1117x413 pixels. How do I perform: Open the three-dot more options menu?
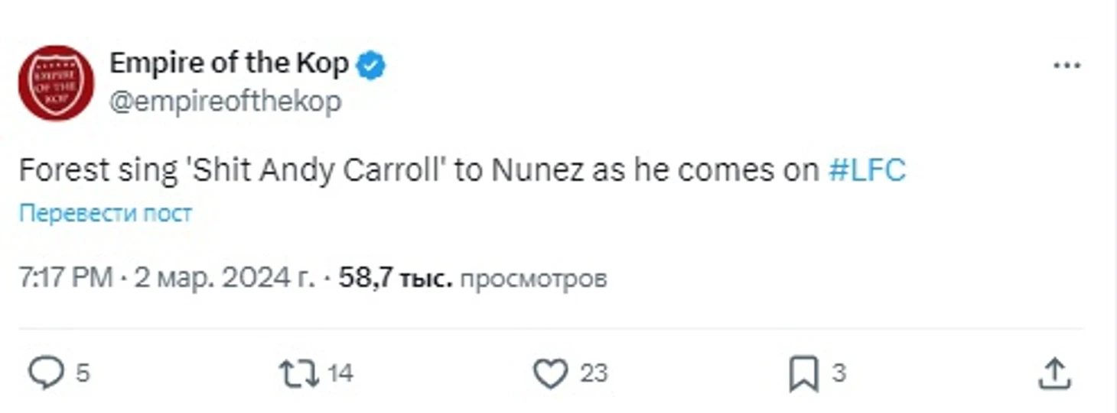tap(1067, 66)
